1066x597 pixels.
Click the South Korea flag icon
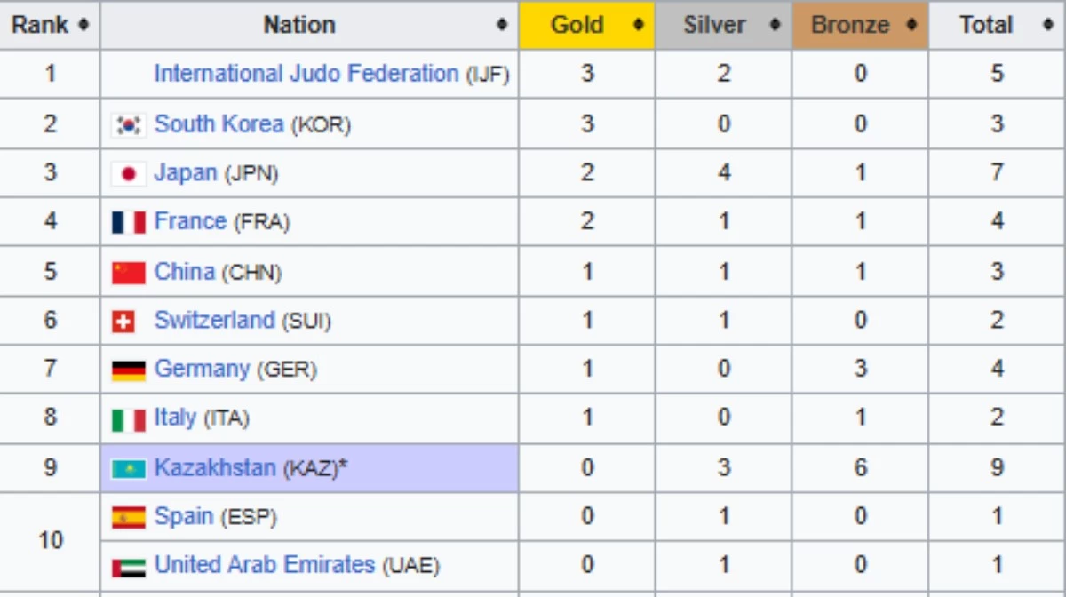[x=129, y=124]
